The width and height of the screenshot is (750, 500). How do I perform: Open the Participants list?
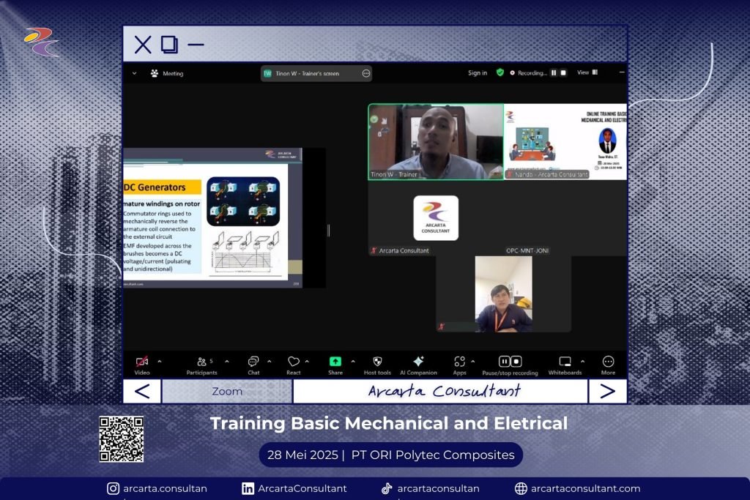pos(201,362)
